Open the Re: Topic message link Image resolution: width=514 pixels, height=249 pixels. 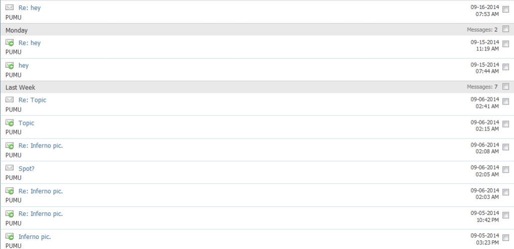[32, 100]
